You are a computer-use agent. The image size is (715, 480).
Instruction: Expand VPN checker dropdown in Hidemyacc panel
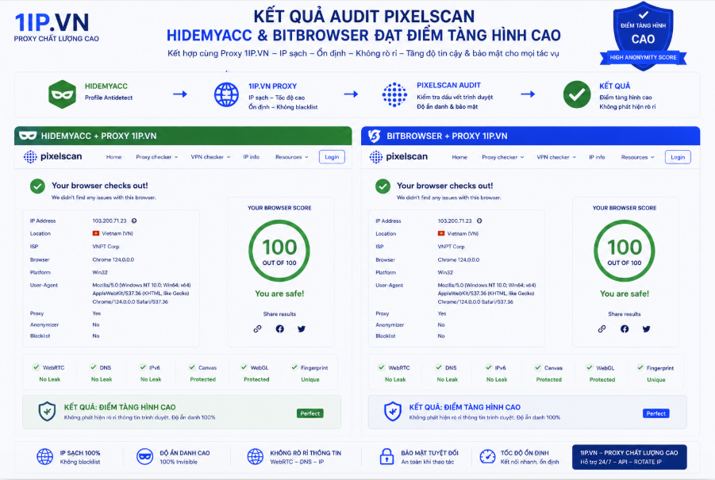[x=210, y=157]
